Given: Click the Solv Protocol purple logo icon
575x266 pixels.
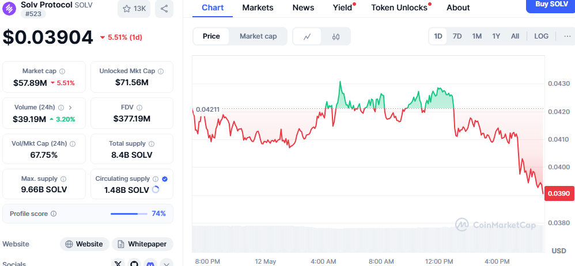Looking at the screenshot, I should point(9,7).
